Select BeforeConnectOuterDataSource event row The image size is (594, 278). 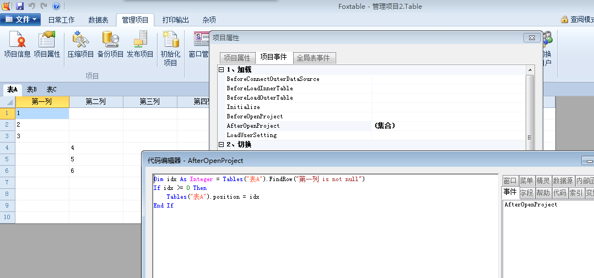coord(372,79)
